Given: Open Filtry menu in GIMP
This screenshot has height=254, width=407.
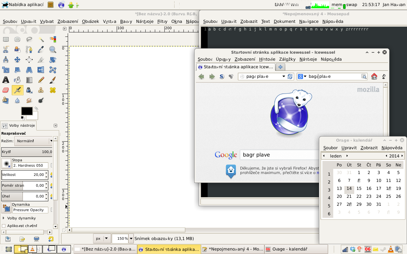Looking at the screenshot, I should coord(162,22).
